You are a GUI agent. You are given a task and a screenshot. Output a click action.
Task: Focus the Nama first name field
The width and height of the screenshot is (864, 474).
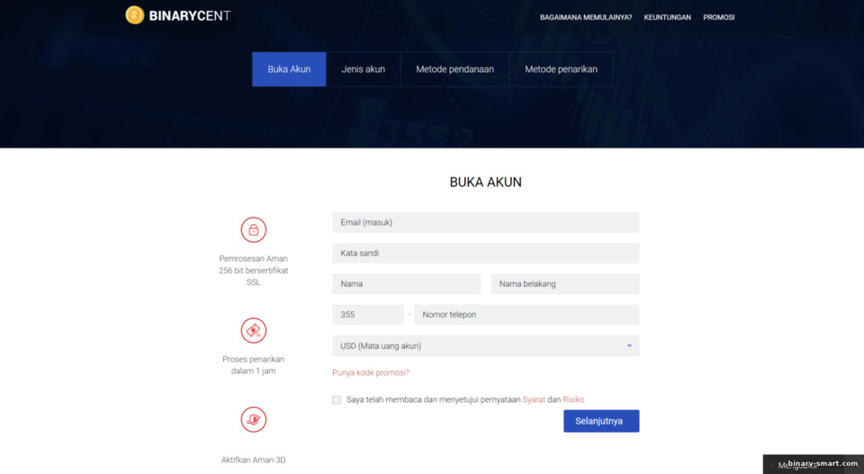(x=406, y=284)
